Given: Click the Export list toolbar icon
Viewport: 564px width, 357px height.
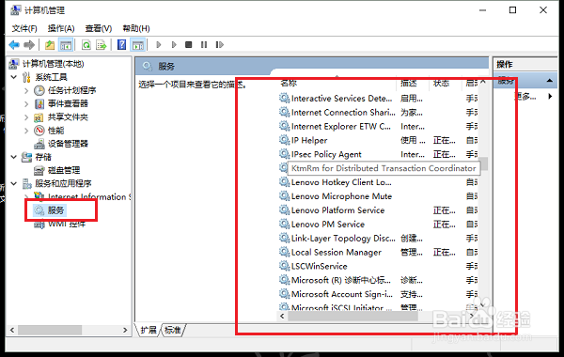Looking at the screenshot, I should point(102,45).
